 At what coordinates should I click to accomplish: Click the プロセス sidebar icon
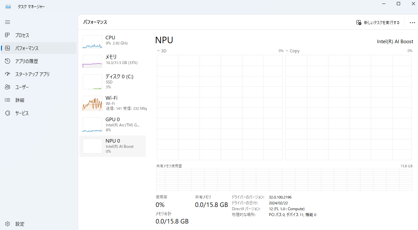[7, 35]
